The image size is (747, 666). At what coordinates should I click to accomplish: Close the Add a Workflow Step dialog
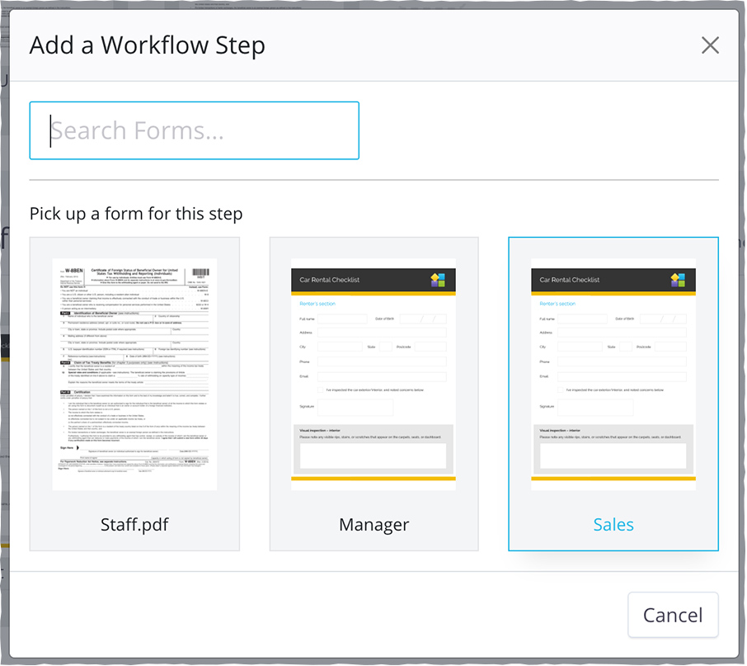click(x=710, y=45)
